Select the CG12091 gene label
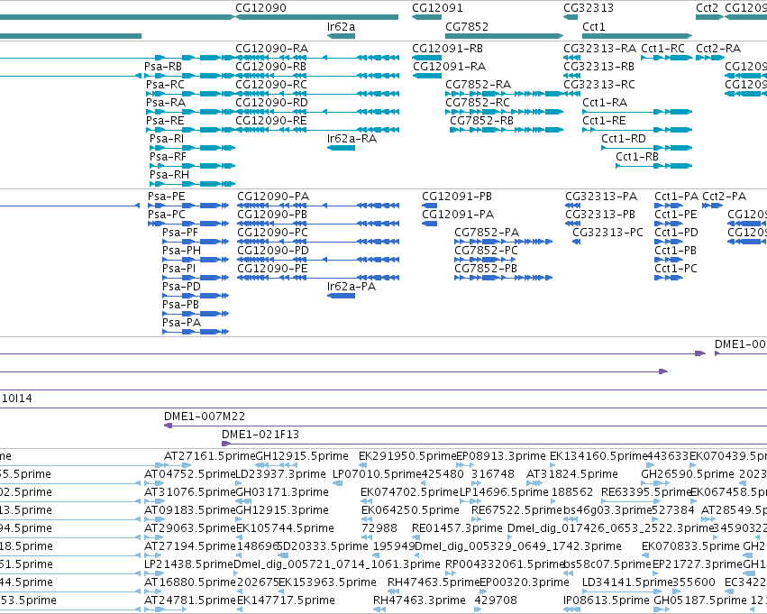The height and width of the screenshot is (614, 767). tap(437, 8)
